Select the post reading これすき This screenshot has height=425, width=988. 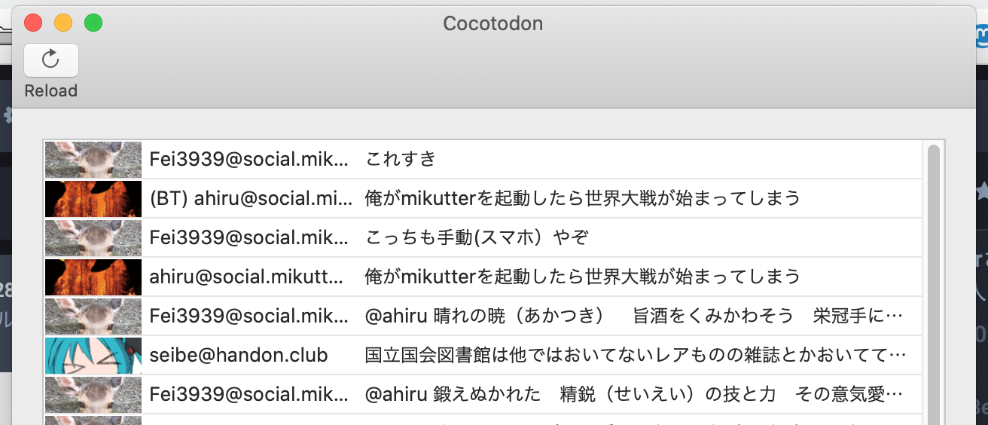pyautogui.click(x=401, y=159)
